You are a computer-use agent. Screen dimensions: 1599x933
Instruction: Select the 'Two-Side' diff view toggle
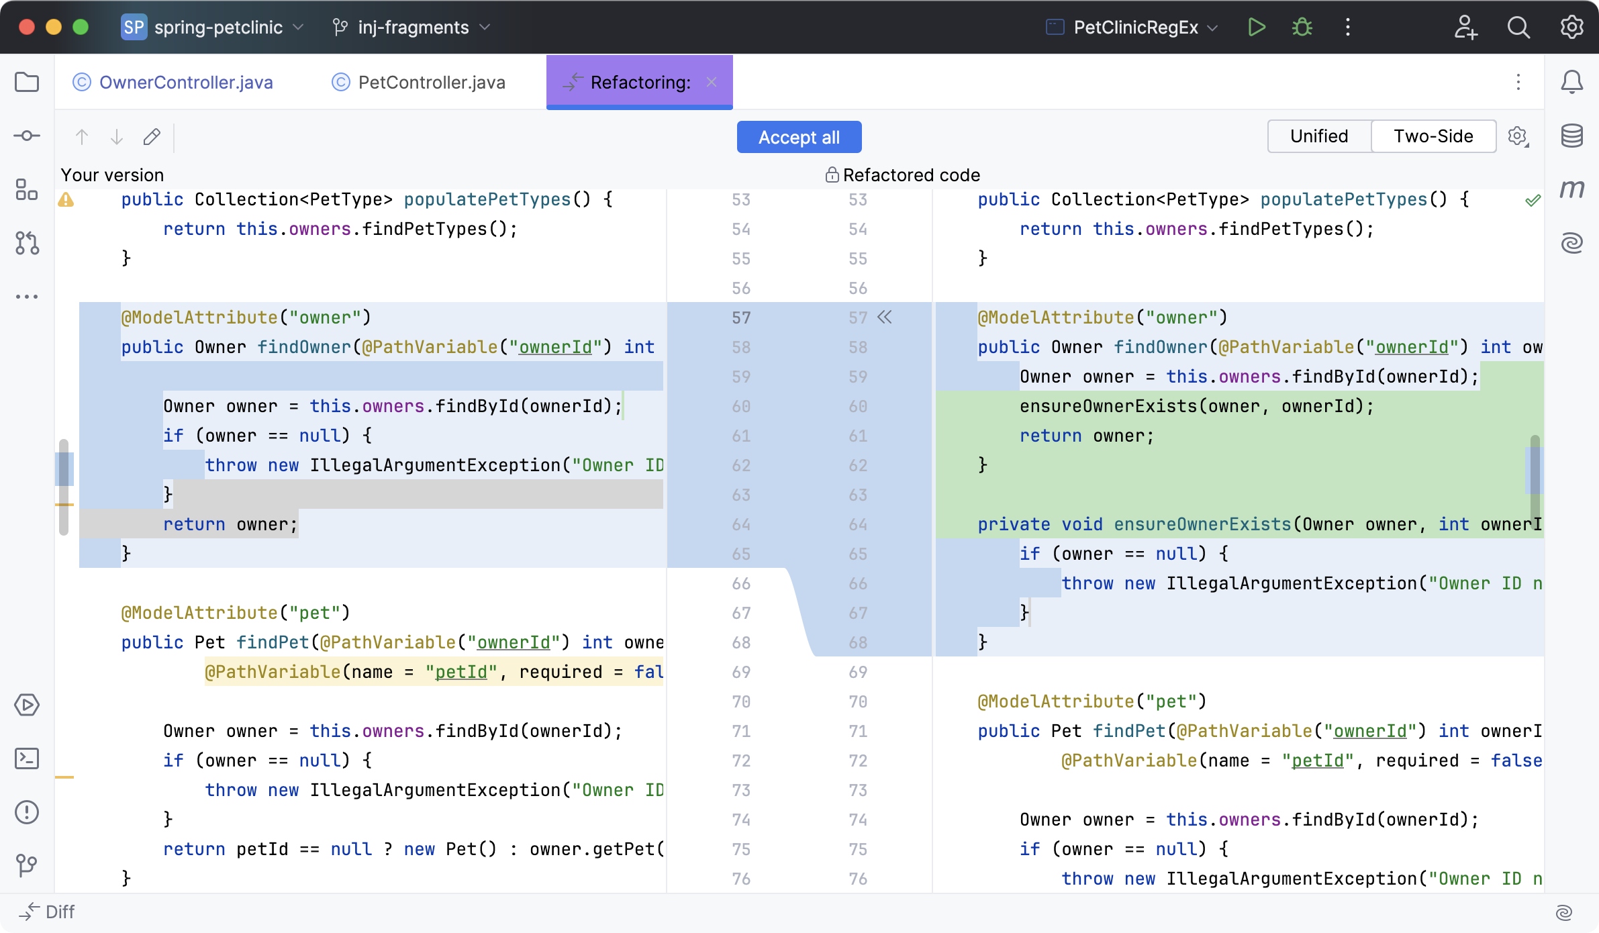click(x=1433, y=136)
